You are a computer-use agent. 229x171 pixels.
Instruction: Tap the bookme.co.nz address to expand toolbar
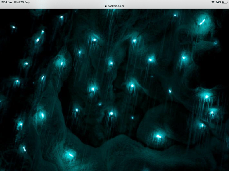click(116, 6)
